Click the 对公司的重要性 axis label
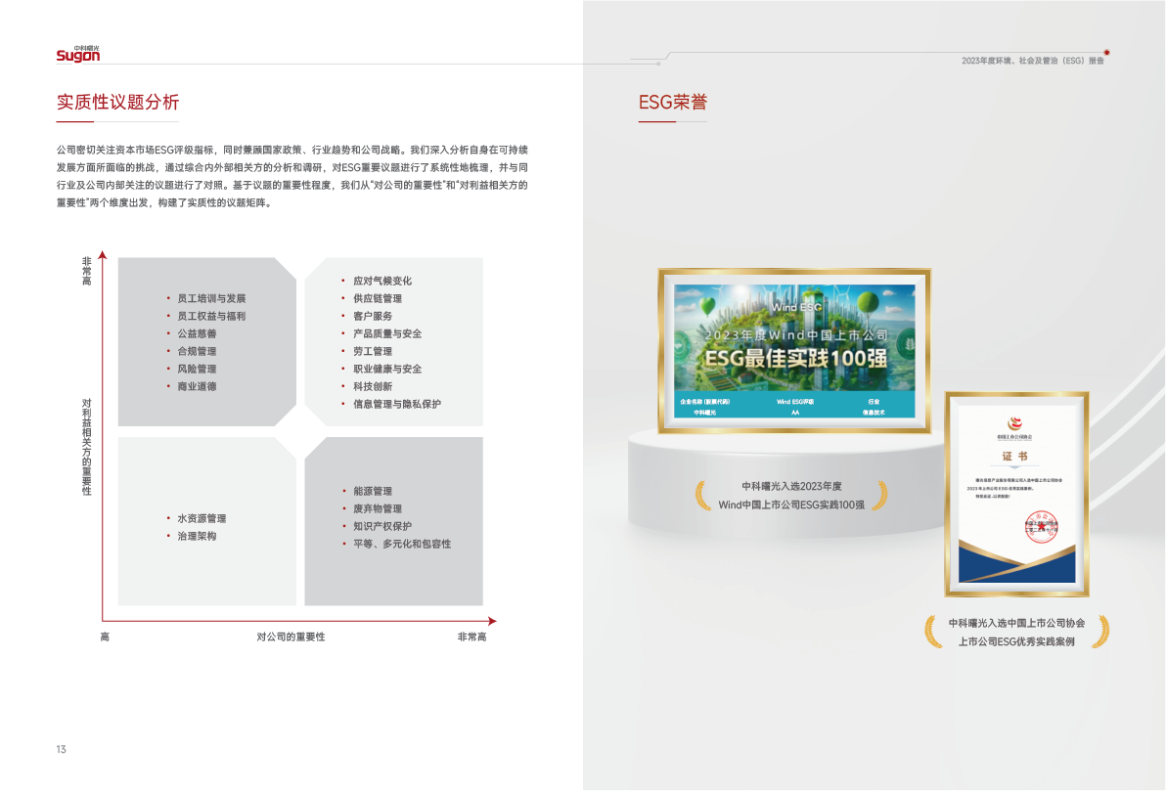1166x791 pixels. coord(291,637)
